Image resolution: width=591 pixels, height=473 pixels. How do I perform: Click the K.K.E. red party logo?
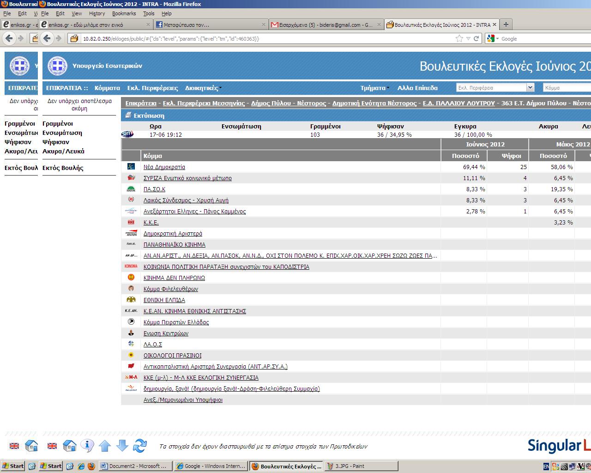(x=131, y=222)
